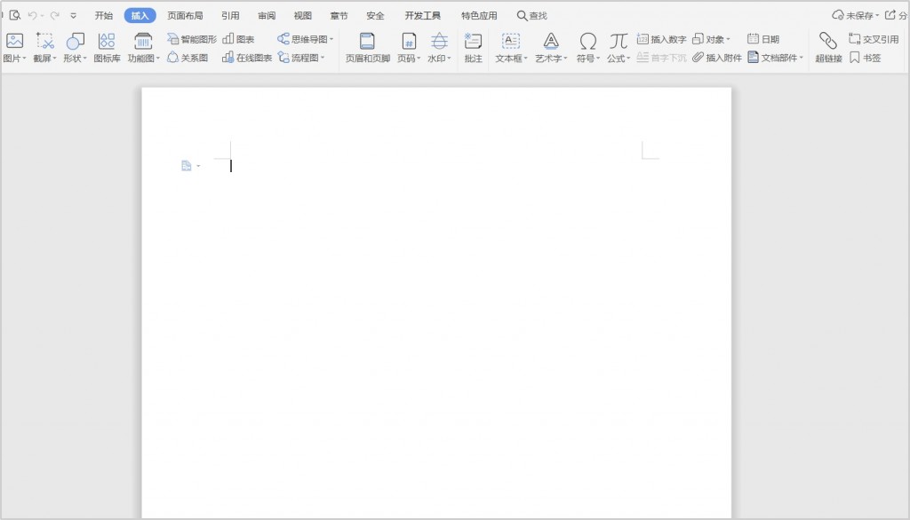
Task: Expand the 形状 dropdown arrow
Action: coord(84,58)
